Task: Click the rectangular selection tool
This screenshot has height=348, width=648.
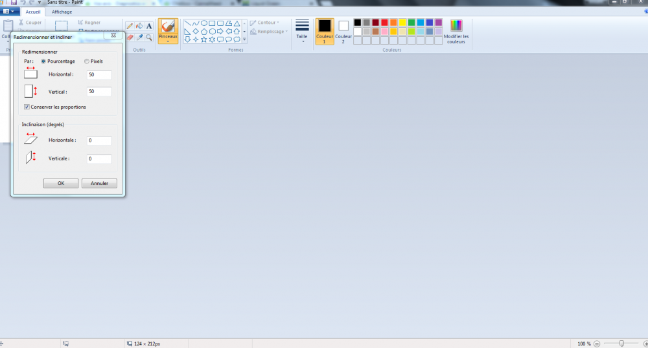Action: 61,26
